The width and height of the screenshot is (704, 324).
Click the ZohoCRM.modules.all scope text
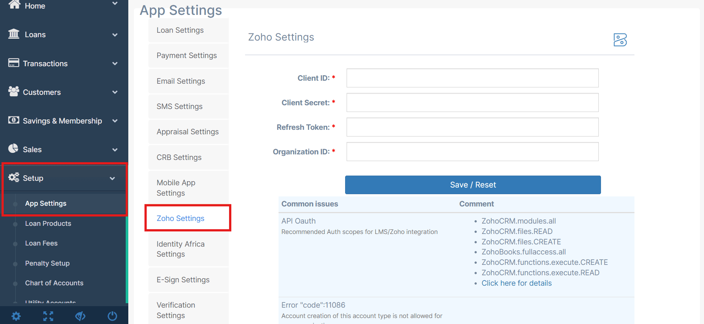tap(519, 221)
